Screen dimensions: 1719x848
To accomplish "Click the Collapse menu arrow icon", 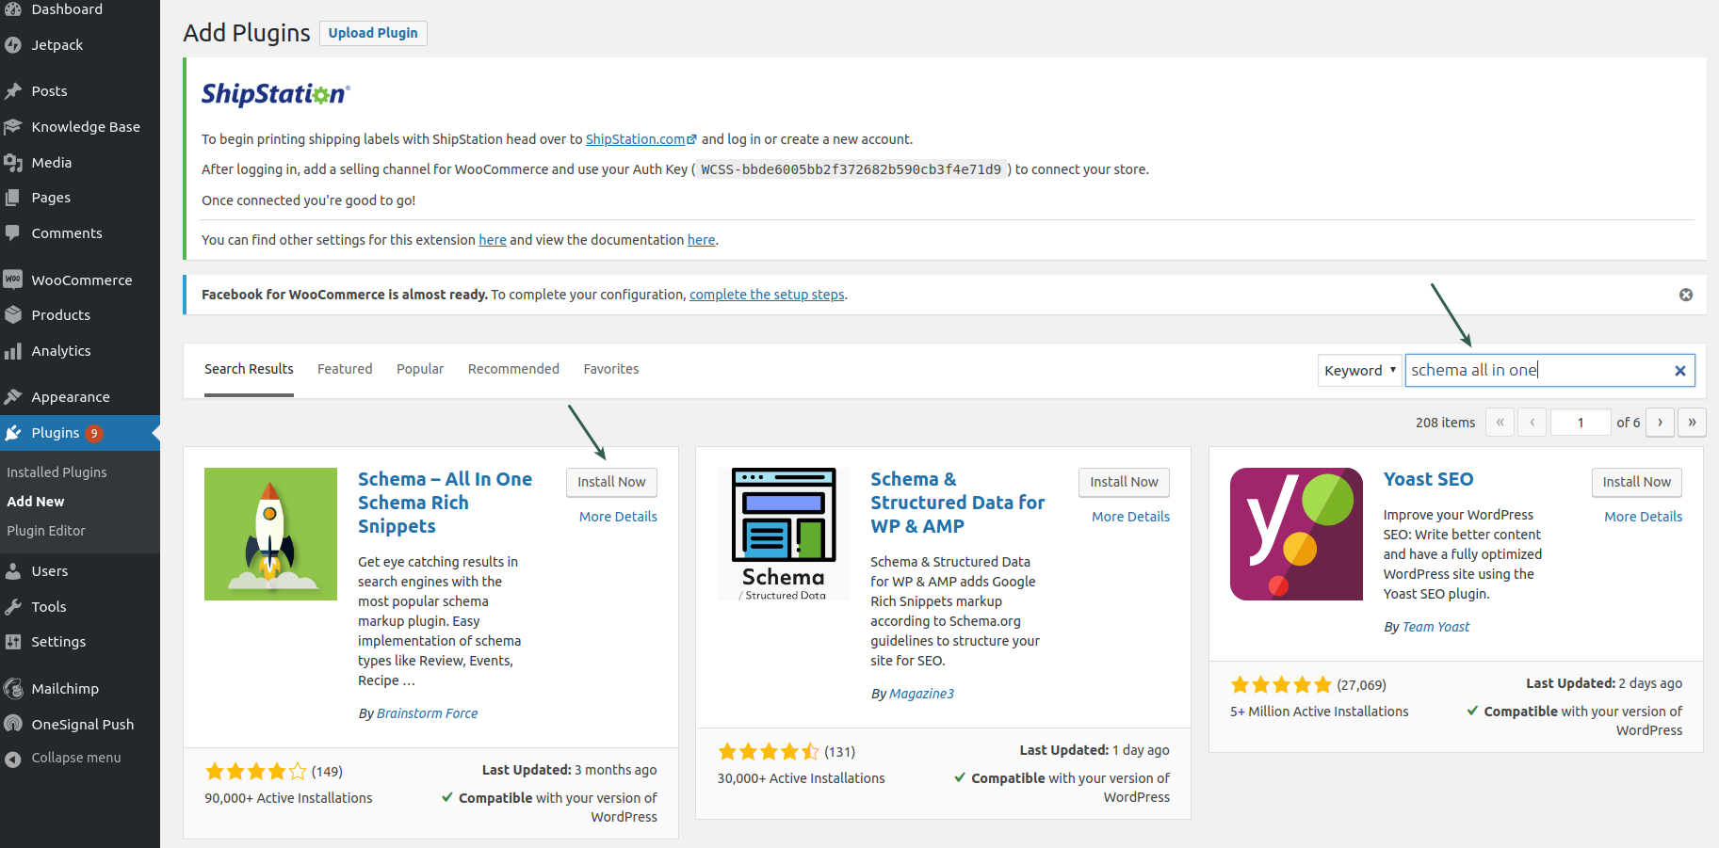I will 13,759.
